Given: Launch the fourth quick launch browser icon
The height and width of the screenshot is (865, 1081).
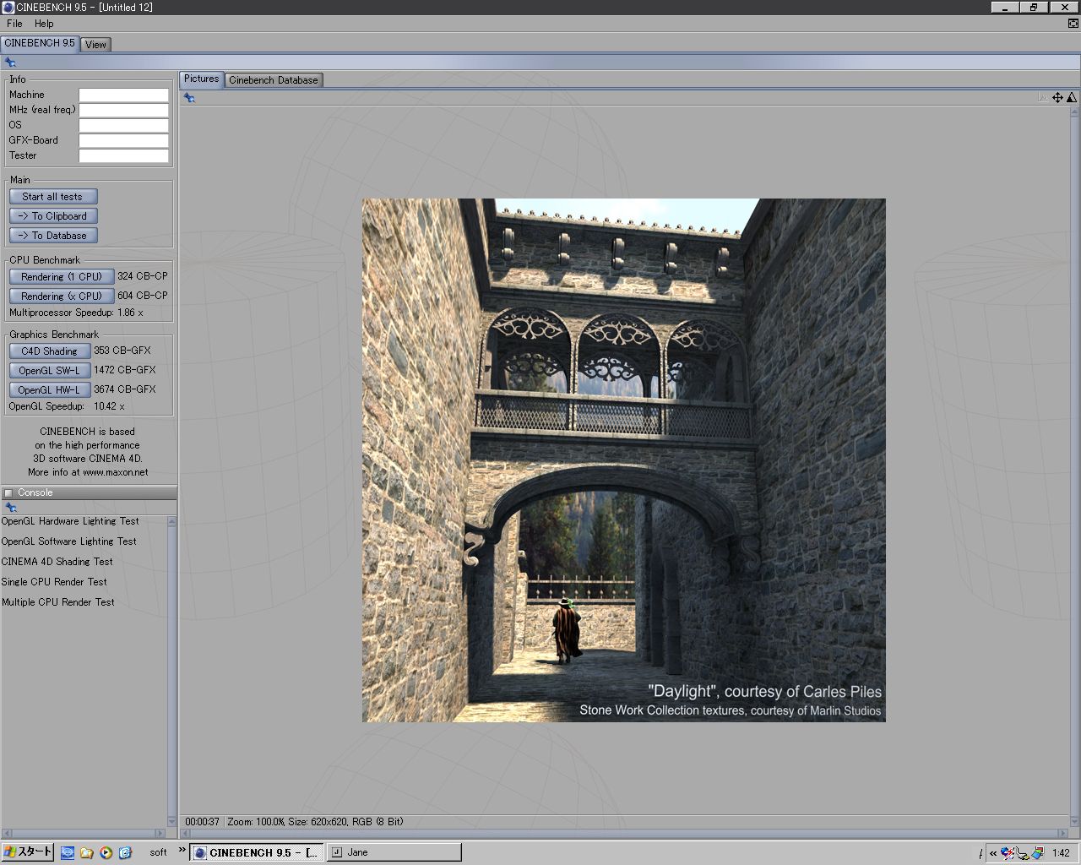Looking at the screenshot, I should pyautogui.click(x=125, y=852).
